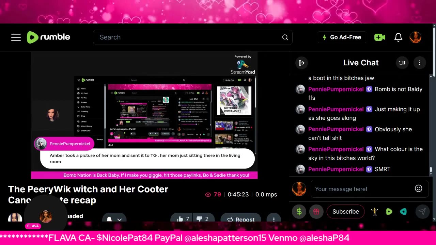The image size is (436, 245).
Task: Click the channel avatar below the title
Action: point(15,218)
